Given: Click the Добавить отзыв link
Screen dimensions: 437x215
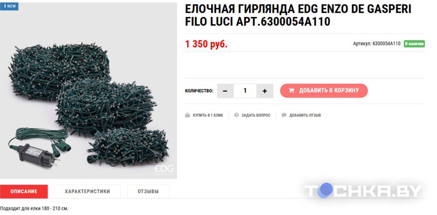Looking at the screenshot, I should pyautogui.click(x=305, y=116).
